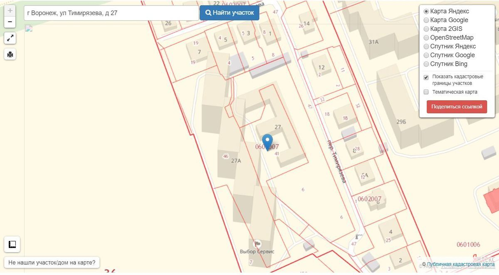Select Спутник Bing satellite layer
The image size is (499, 275).
(426, 64)
